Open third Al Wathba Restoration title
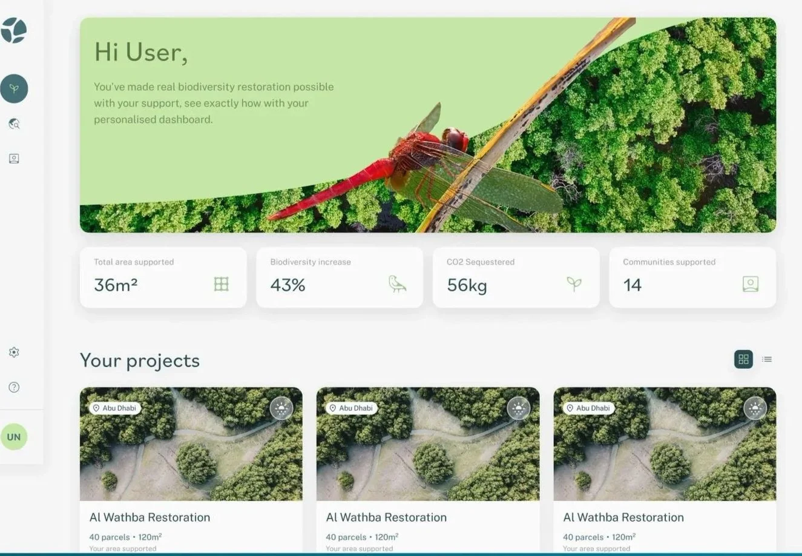The height and width of the screenshot is (556, 802). [x=623, y=517]
